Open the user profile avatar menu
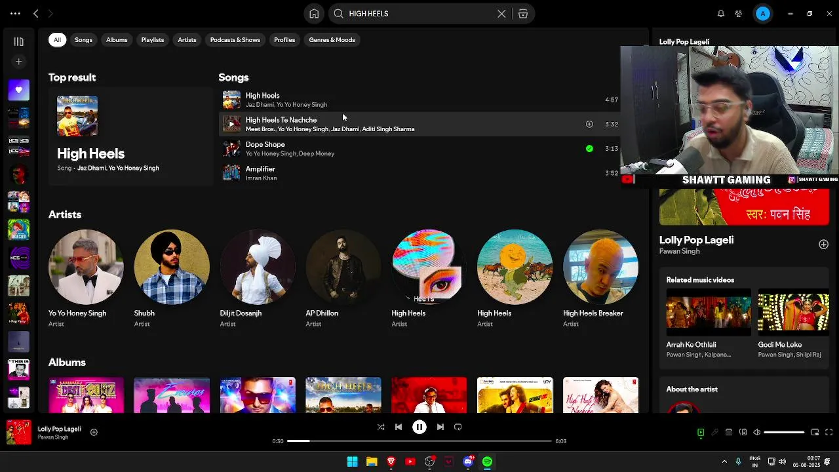Screen dimensions: 839x472 763,14
